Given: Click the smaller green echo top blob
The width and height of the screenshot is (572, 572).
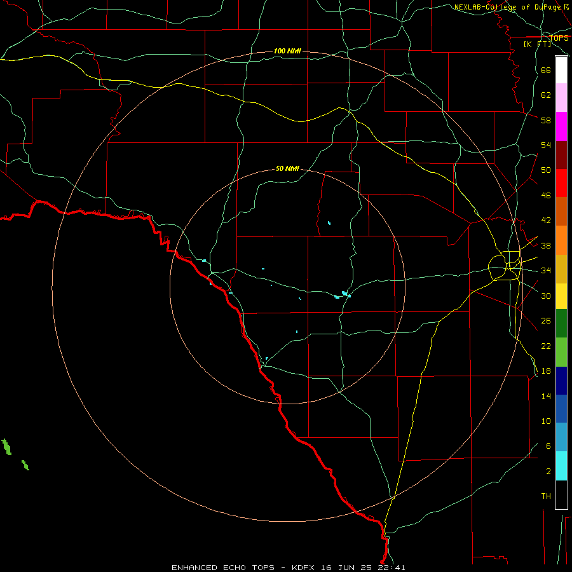Looking at the screenshot, I should [x=25, y=465].
